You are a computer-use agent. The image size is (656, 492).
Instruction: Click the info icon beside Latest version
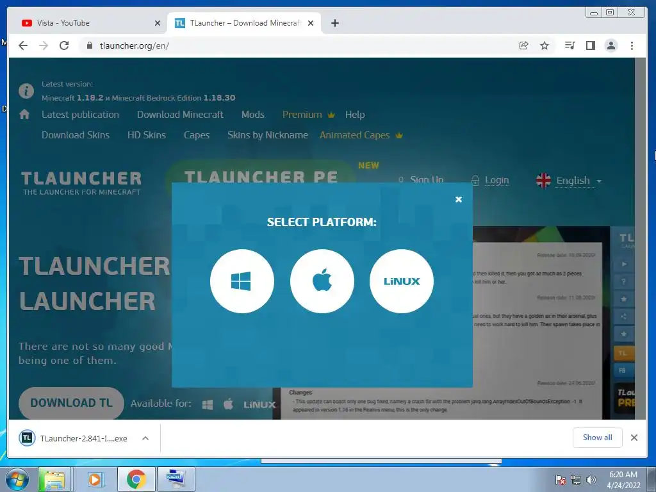pyautogui.click(x=26, y=91)
